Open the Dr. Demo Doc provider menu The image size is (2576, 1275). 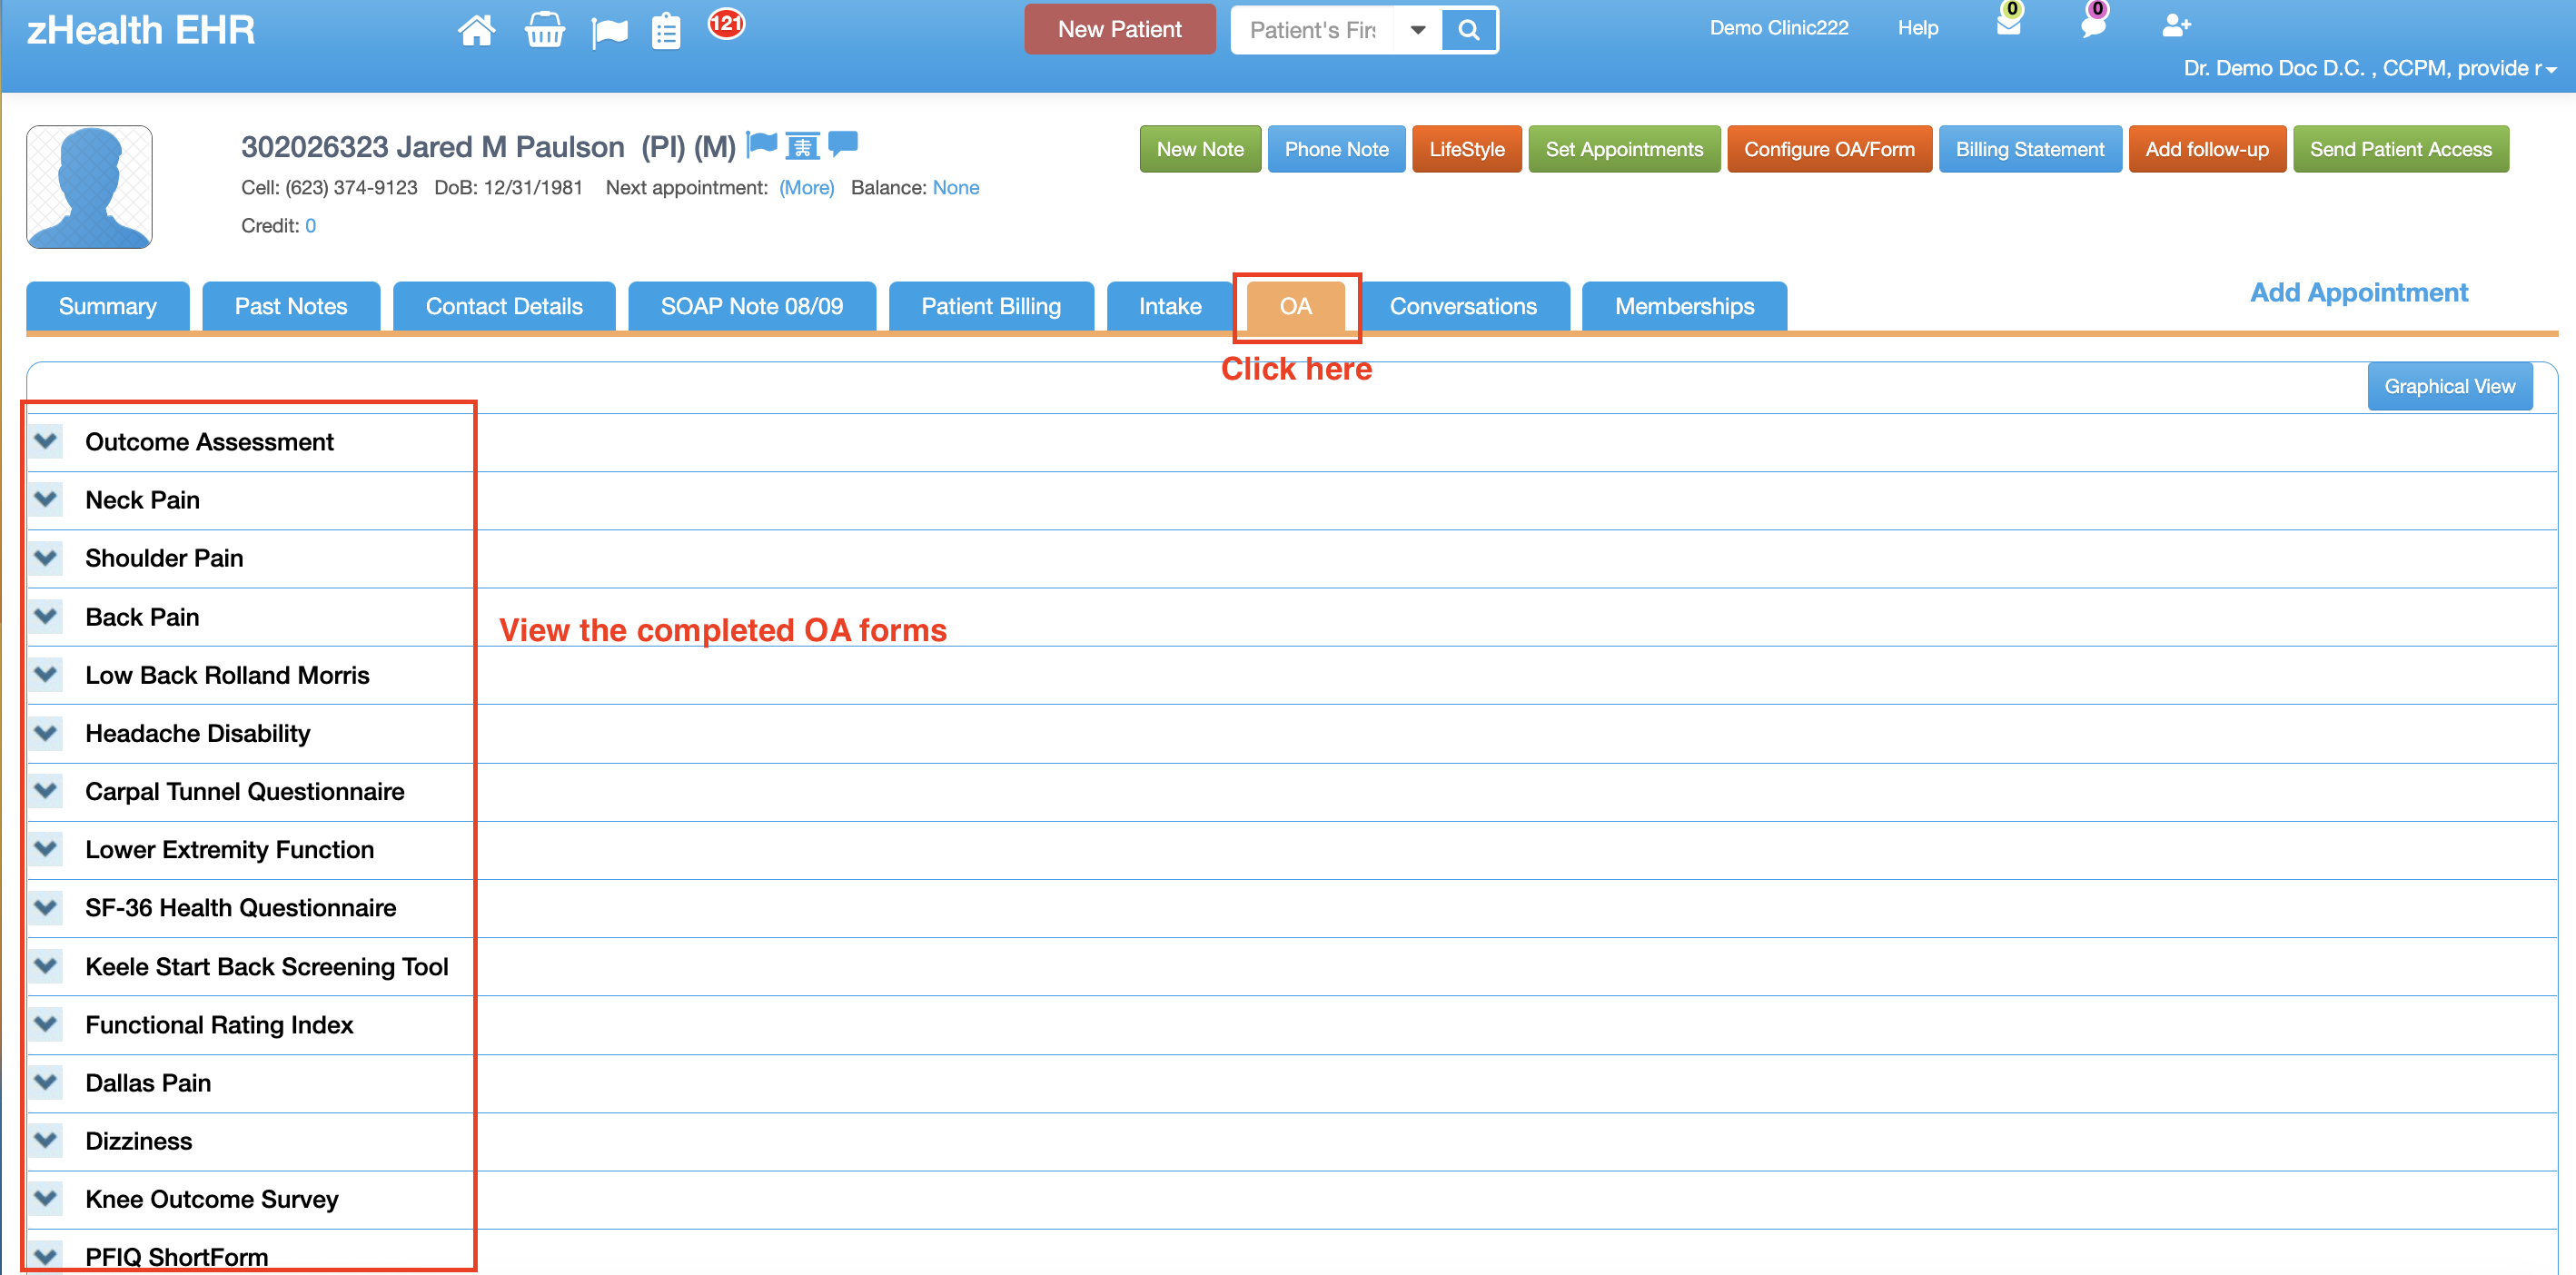[x=2369, y=68]
